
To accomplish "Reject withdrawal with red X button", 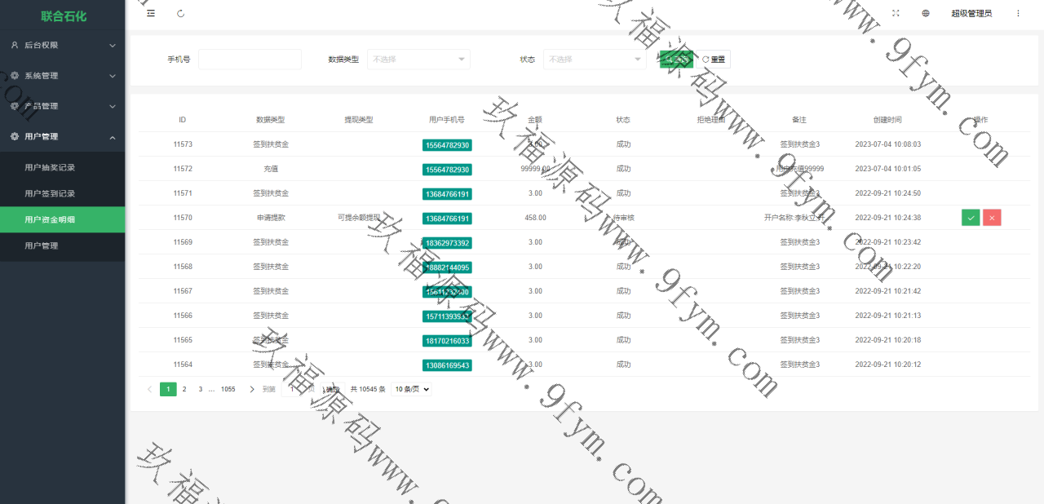I will [992, 218].
